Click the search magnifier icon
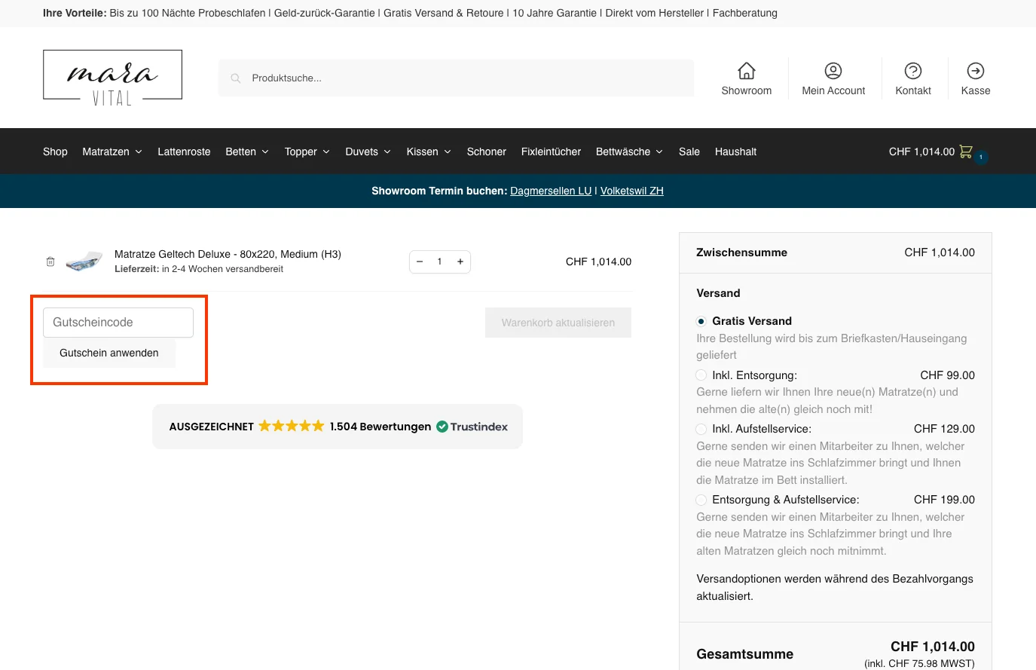The image size is (1036, 670). tap(236, 78)
